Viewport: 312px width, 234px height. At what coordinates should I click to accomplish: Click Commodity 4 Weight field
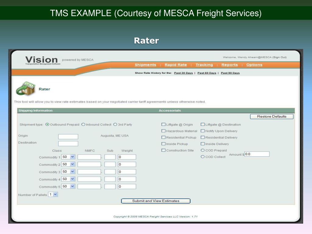(x=127, y=179)
